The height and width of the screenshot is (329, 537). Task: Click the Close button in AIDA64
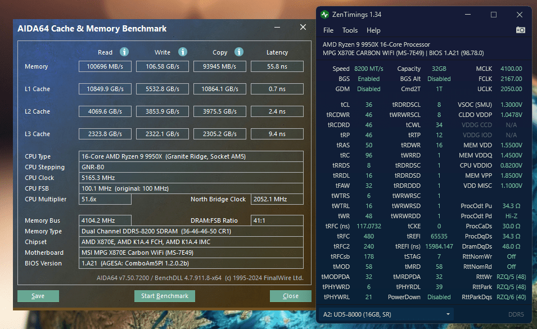point(290,296)
